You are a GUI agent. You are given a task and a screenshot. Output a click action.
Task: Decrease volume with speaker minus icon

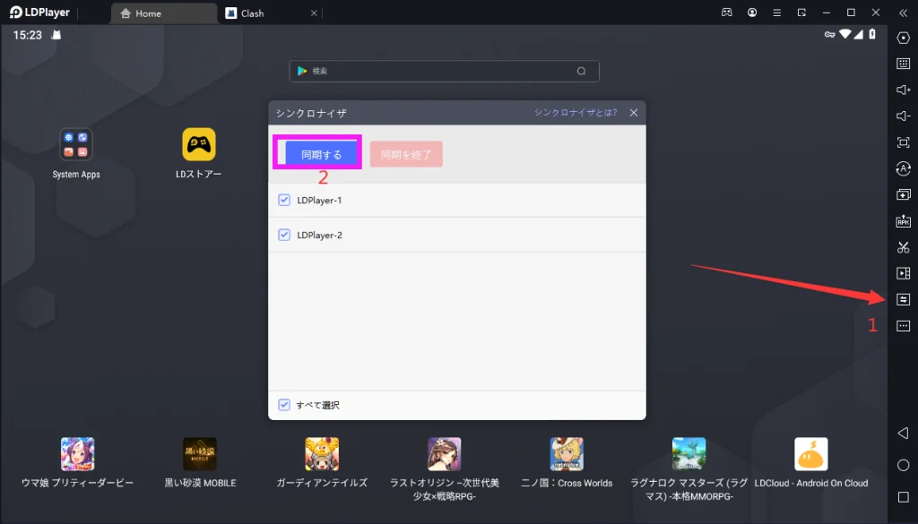tap(904, 116)
